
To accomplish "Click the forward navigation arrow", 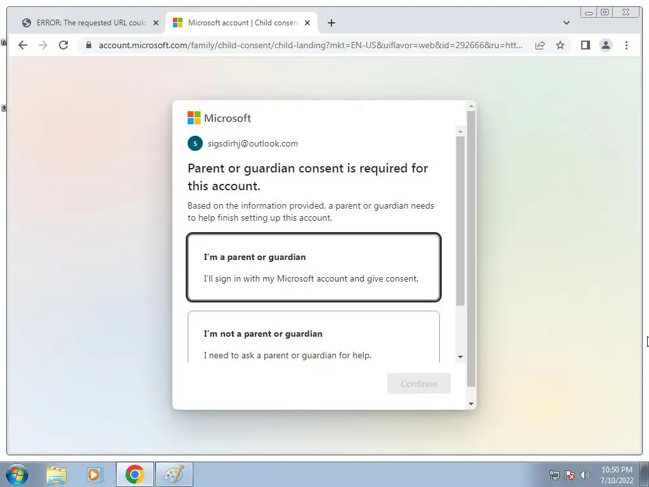I will (43, 45).
